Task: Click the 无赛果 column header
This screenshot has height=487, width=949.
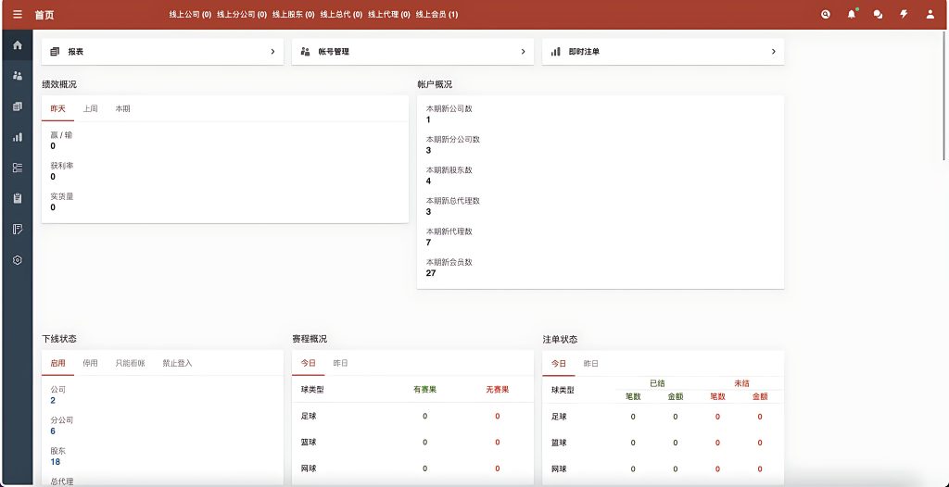Action: click(x=498, y=390)
